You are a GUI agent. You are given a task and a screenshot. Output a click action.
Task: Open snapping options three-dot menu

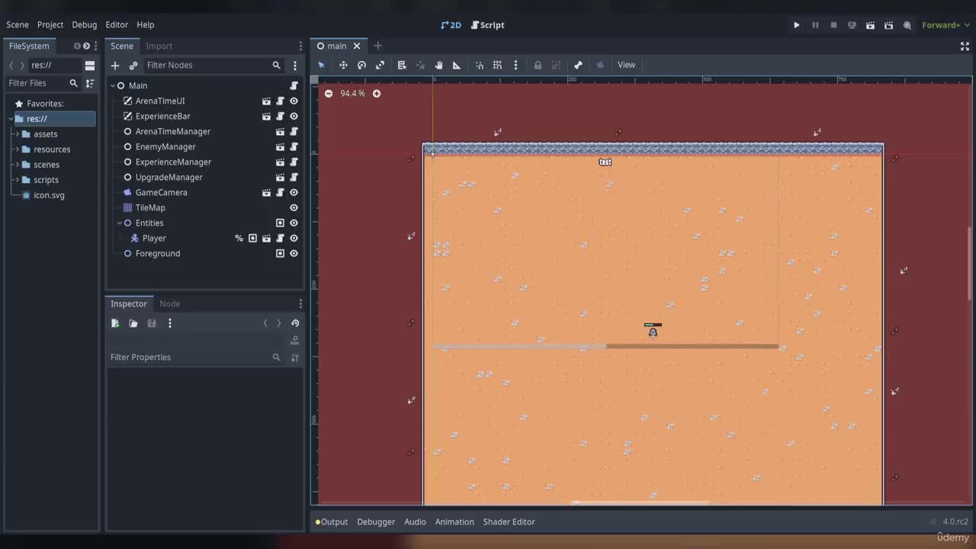(x=515, y=65)
